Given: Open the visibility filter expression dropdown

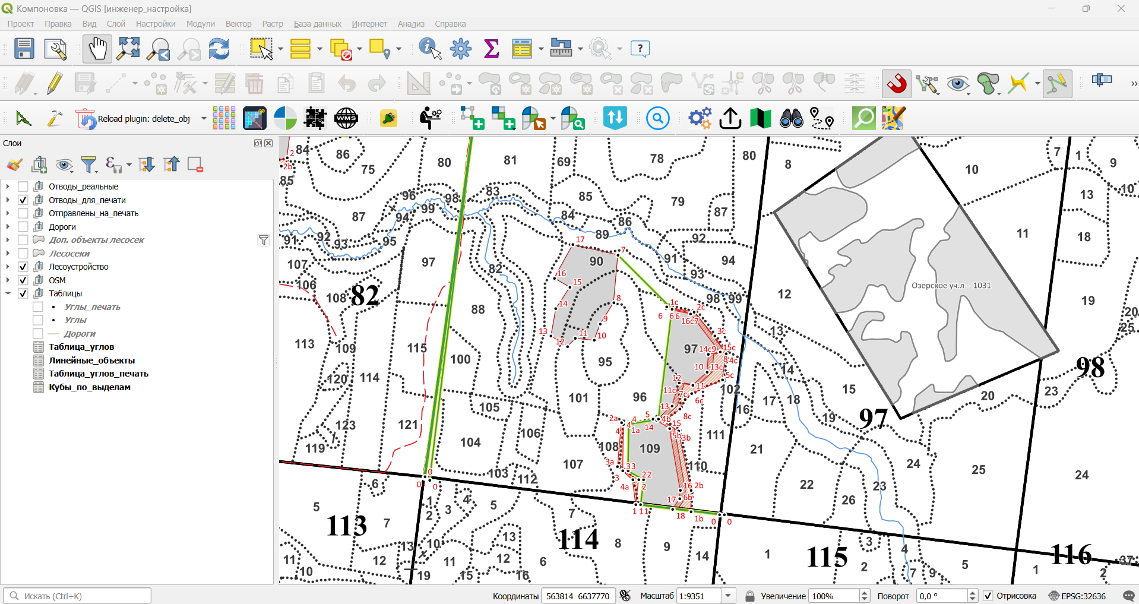Looking at the screenshot, I should tap(129, 165).
